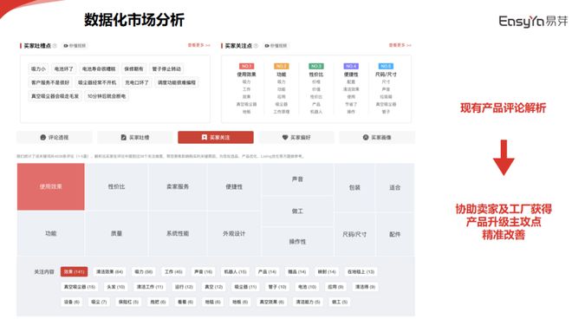Toggle the 效果 (141) keyword tag
The width and height of the screenshot is (572, 319).
[x=74, y=271]
